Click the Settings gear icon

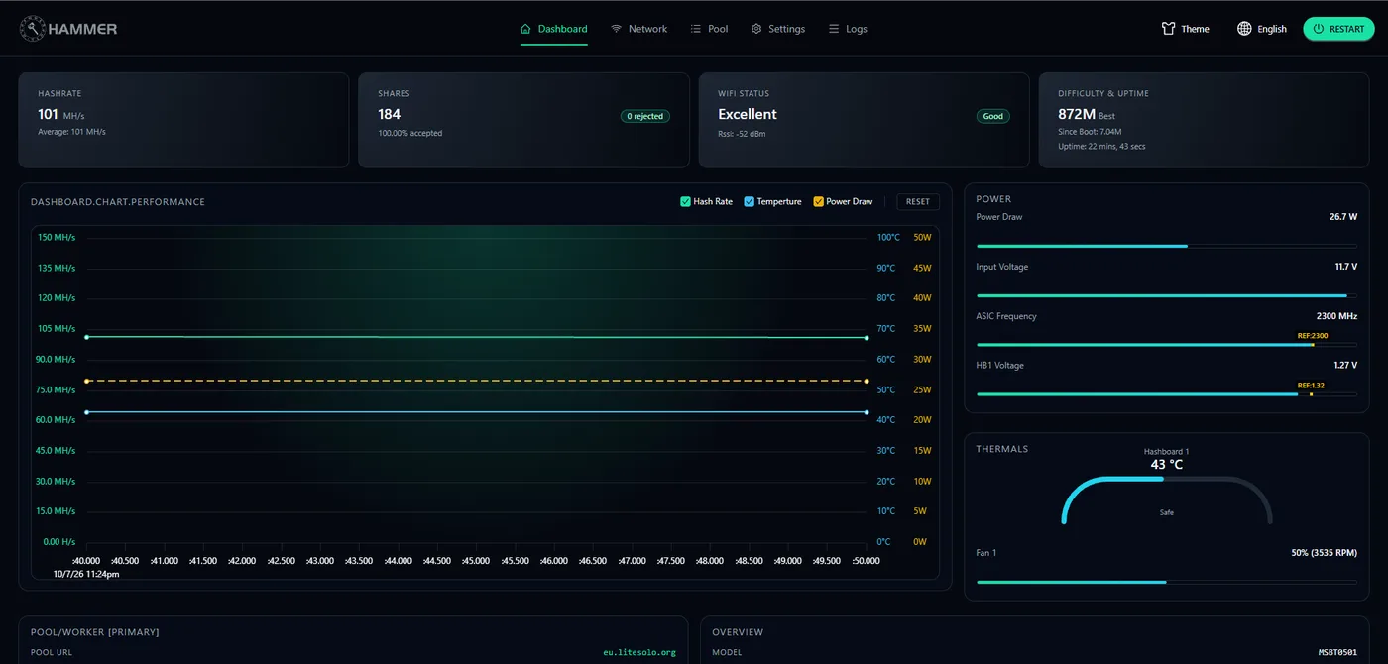point(756,29)
